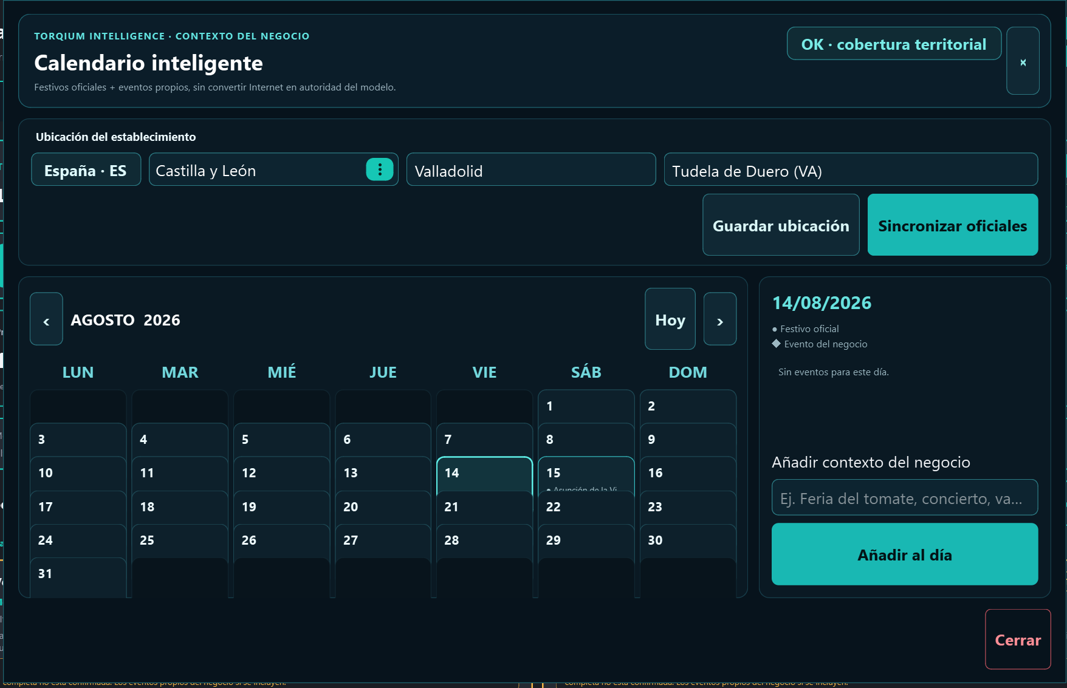Select day 6 in the calendar
The width and height of the screenshot is (1067, 688).
(383, 440)
